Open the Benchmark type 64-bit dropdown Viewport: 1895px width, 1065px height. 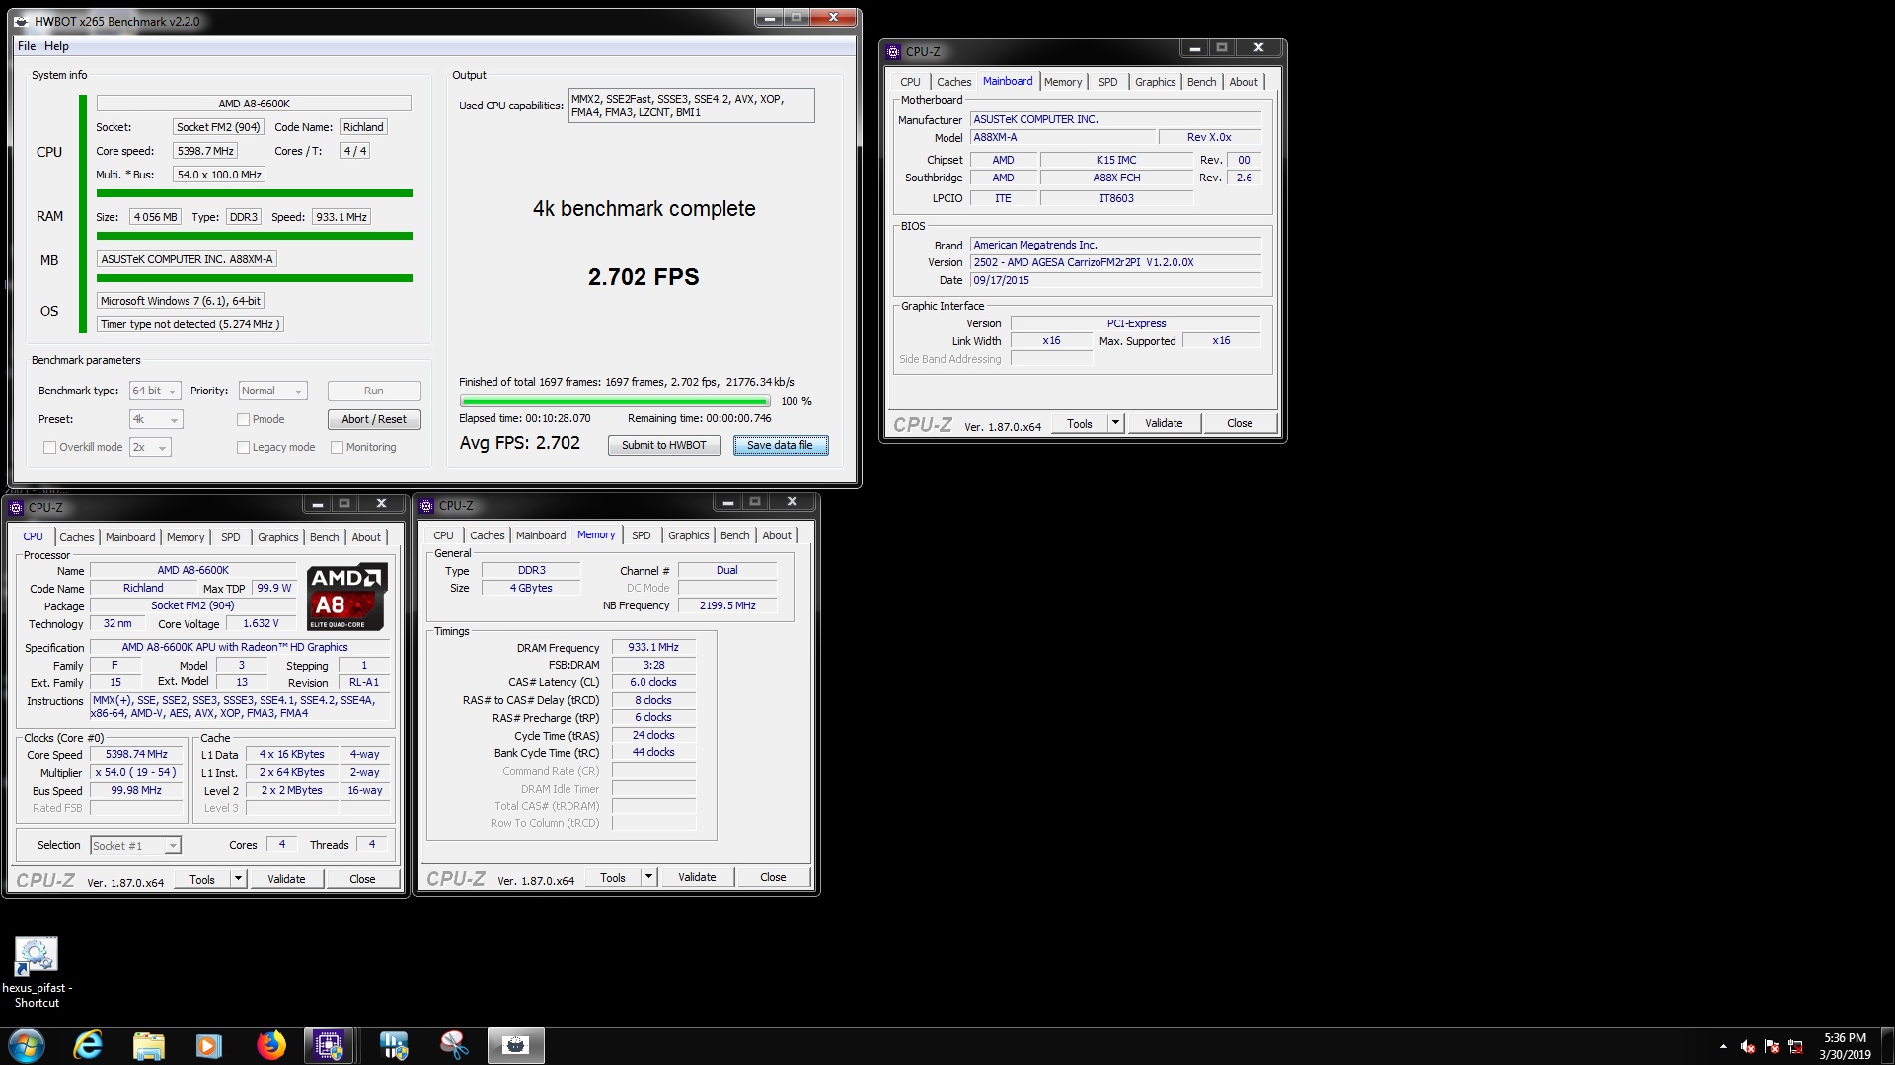pos(155,390)
